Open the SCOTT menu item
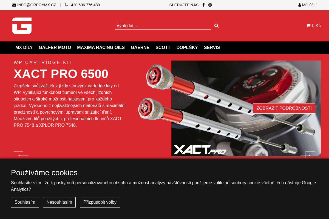329x219 pixels. [x=163, y=48]
